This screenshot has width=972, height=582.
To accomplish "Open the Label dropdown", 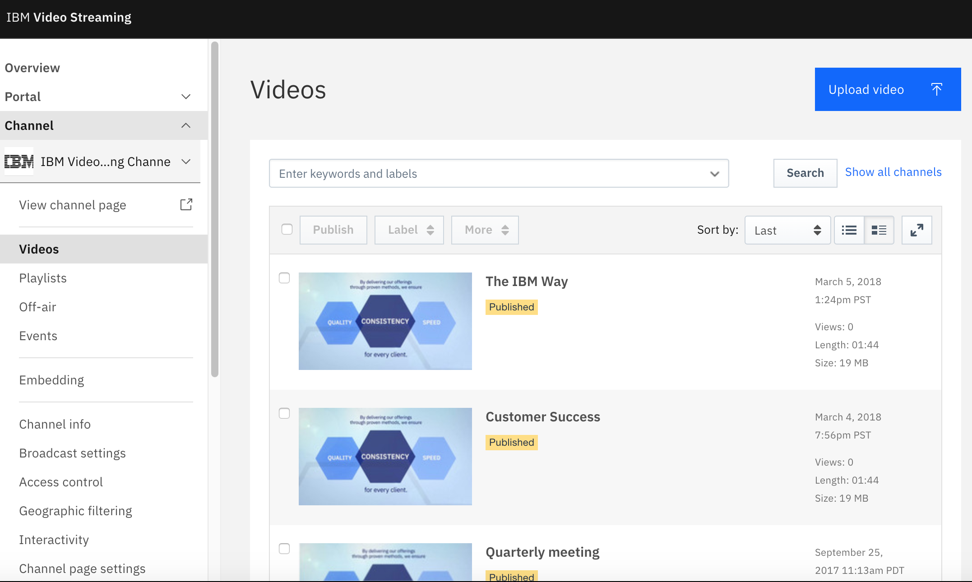I will pyautogui.click(x=409, y=230).
